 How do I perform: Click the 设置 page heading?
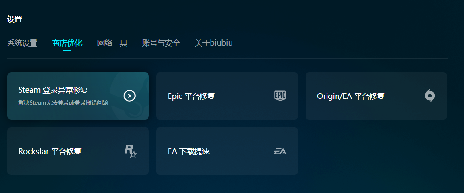pos(14,19)
